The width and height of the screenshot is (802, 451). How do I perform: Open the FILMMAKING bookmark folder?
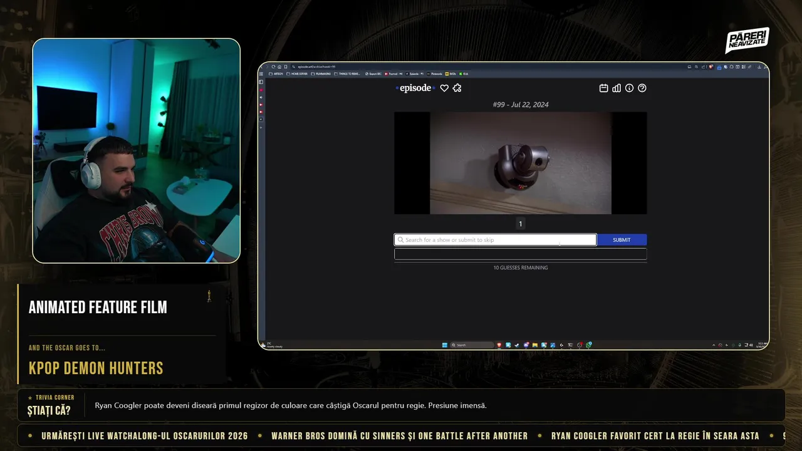320,74
